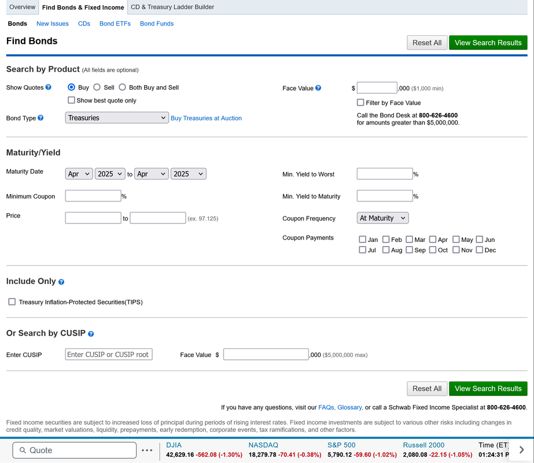The width and height of the screenshot is (534, 463).
Task: Click the Russell 2000 index link
Action: 423,445
